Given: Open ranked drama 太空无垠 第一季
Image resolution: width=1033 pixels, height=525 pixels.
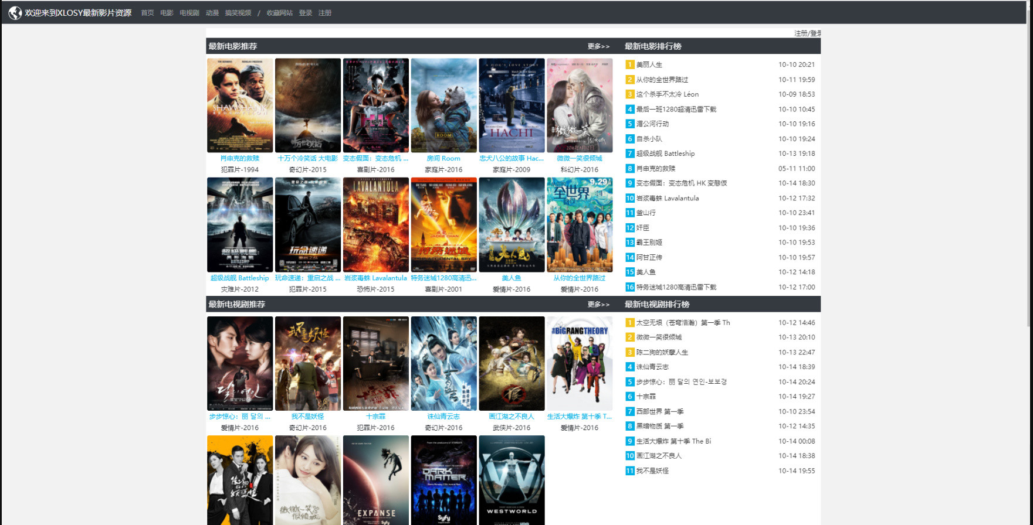Looking at the screenshot, I should pyautogui.click(x=683, y=323).
